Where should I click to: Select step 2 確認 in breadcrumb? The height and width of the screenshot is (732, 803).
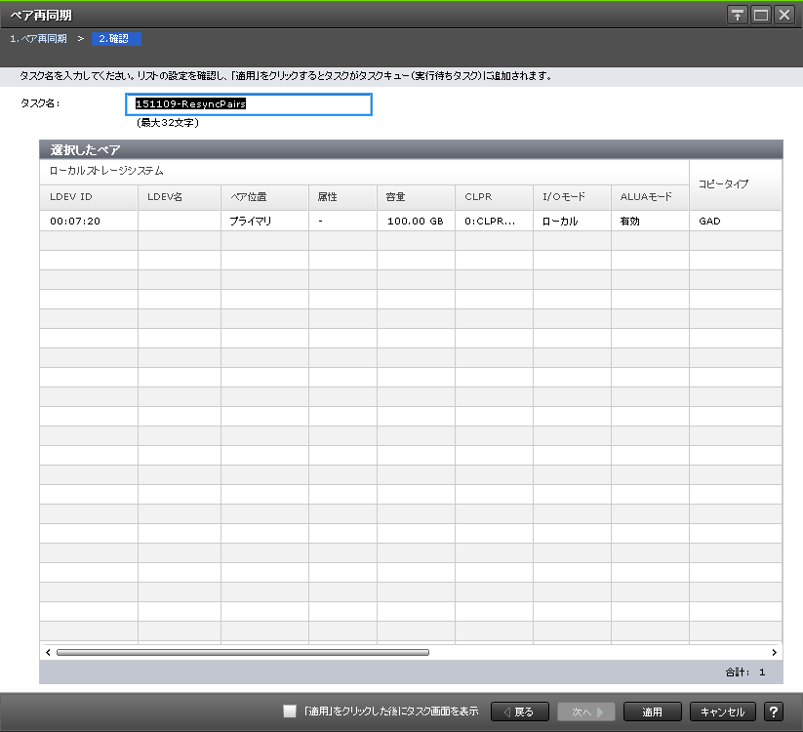(x=116, y=39)
